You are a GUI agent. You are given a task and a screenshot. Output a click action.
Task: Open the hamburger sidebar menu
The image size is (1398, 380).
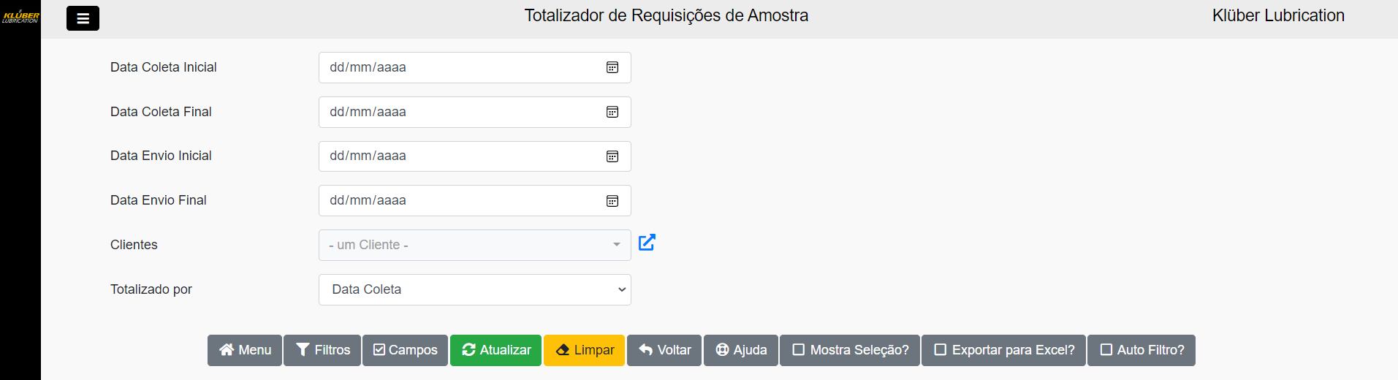83,18
